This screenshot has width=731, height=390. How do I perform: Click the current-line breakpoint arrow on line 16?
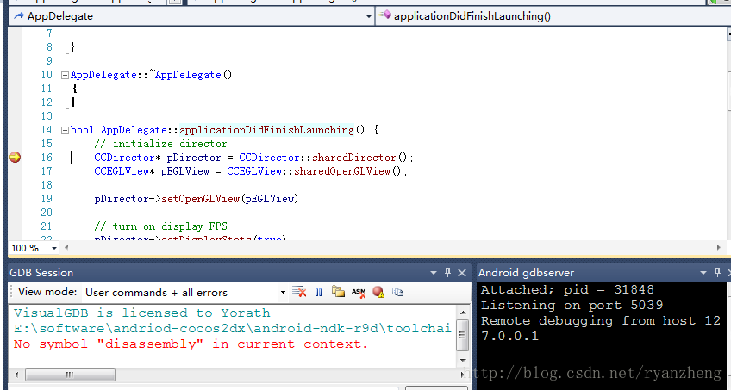click(15, 158)
